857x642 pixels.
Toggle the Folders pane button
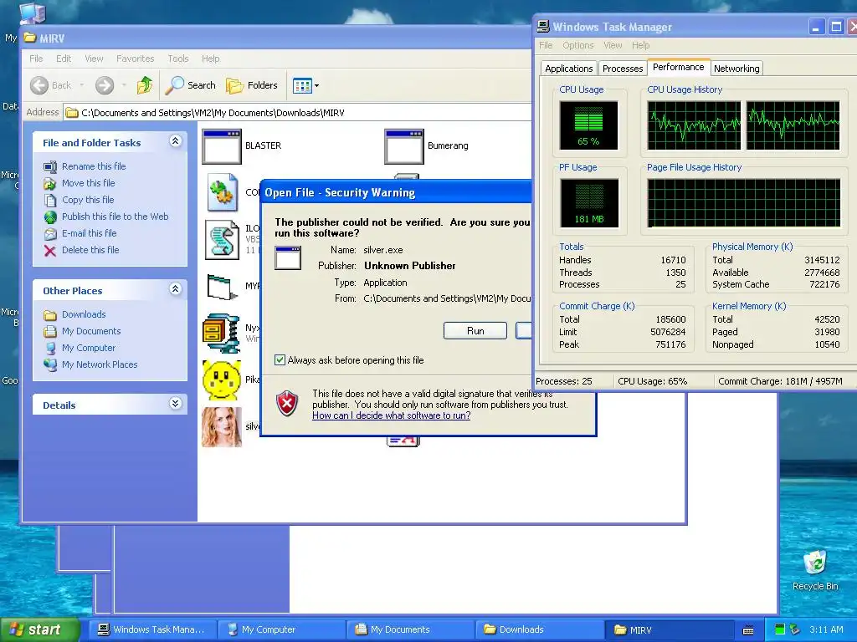coord(252,85)
